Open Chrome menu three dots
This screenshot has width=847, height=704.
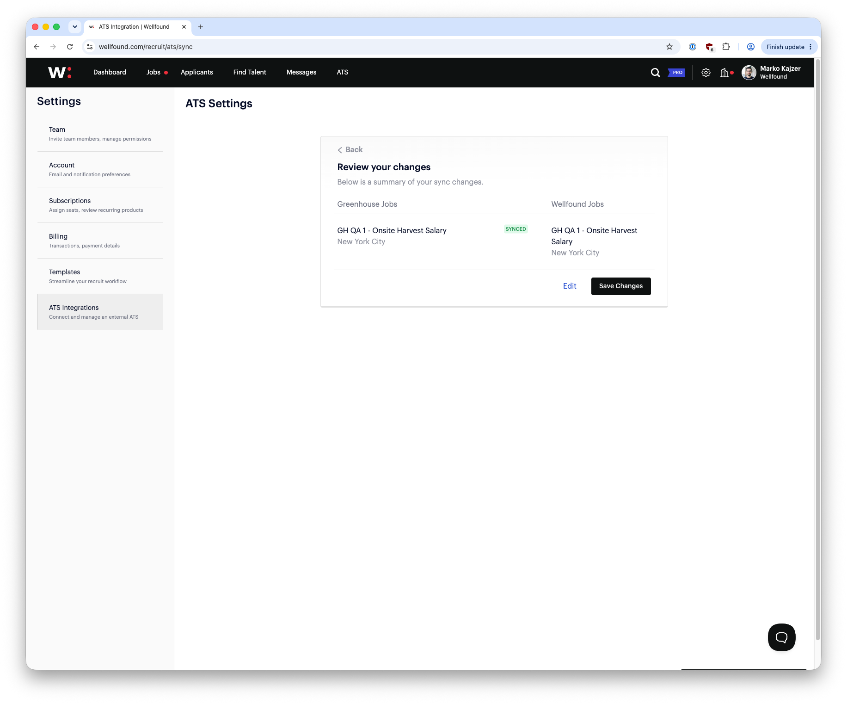pyautogui.click(x=810, y=47)
